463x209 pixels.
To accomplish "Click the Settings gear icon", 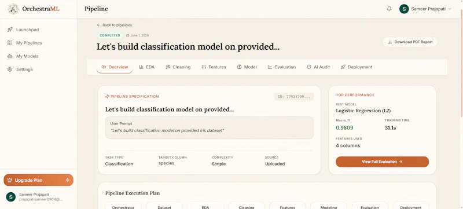I will (x=10, y=69).
